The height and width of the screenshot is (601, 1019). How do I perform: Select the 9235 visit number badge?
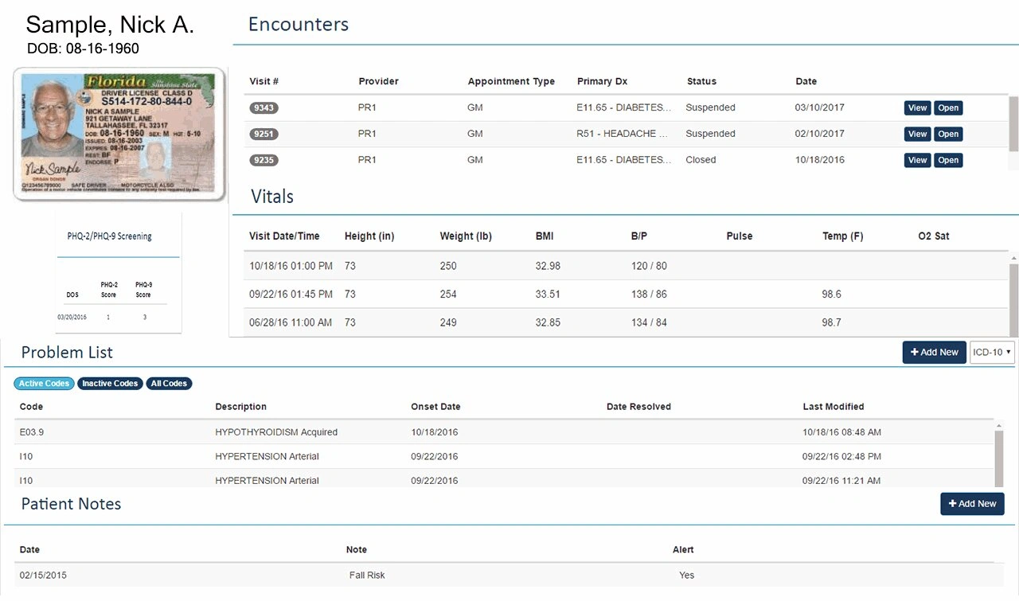[263, 160]
